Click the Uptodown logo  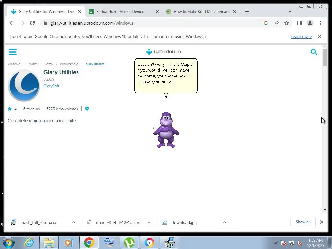point(163,52)
